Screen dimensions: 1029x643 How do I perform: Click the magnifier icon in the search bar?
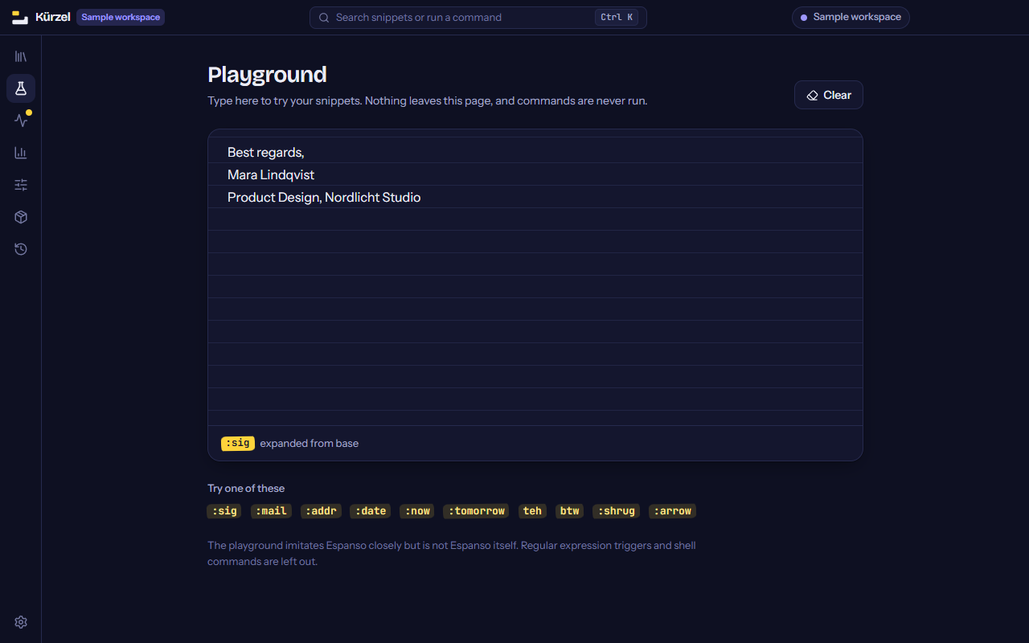tap(324, 18)
